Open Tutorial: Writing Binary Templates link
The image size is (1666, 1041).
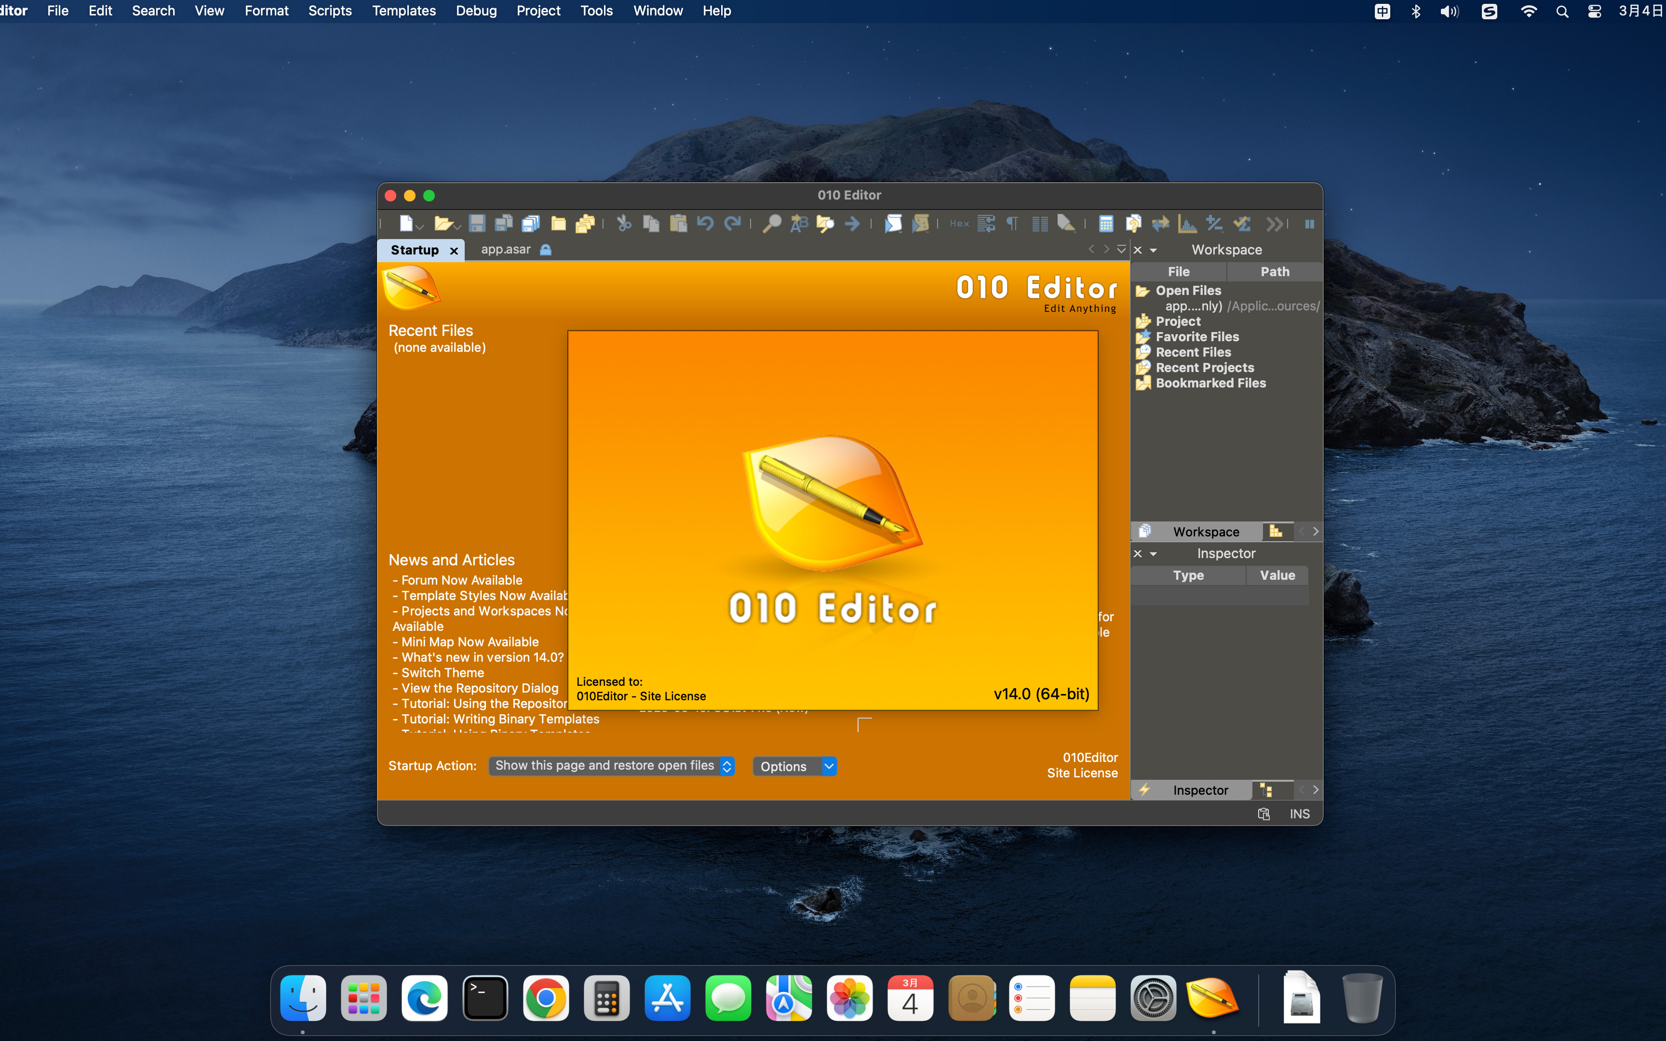point(500,719)
